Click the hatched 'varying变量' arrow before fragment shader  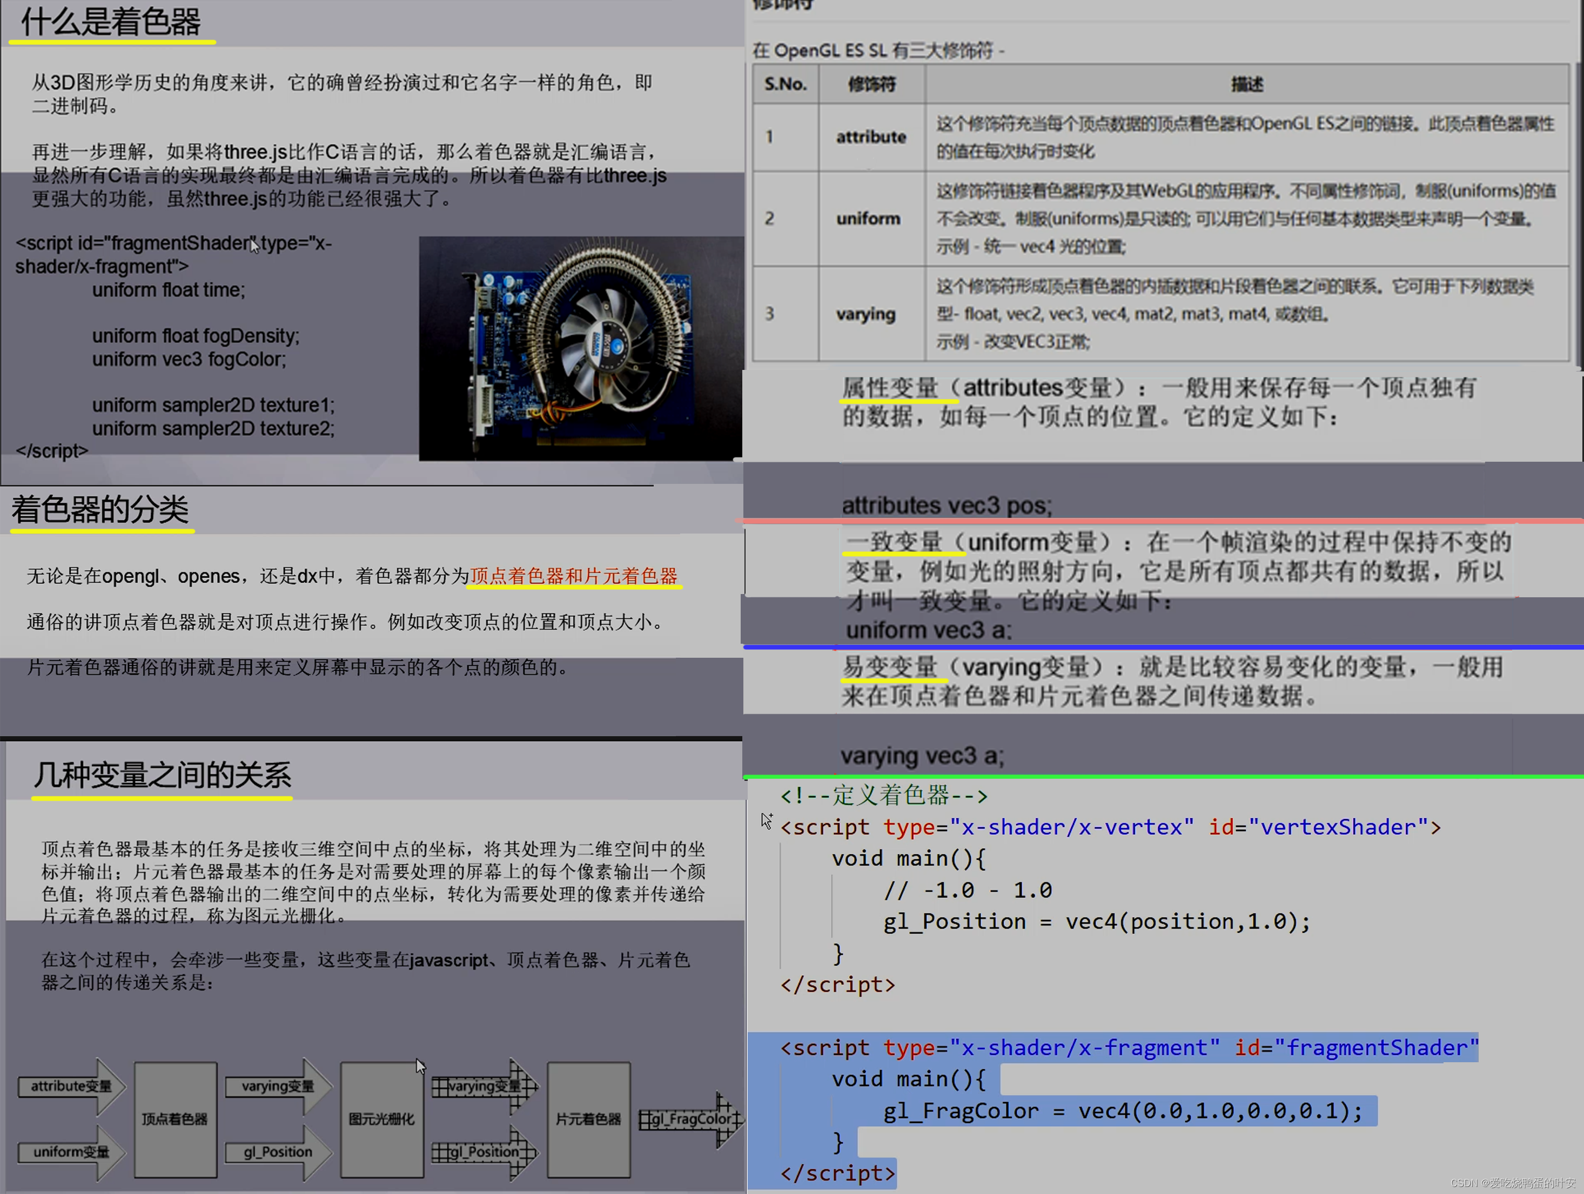485,1086
